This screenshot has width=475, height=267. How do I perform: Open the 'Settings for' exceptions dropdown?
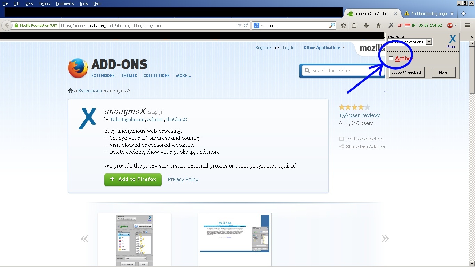coord(429,42)
